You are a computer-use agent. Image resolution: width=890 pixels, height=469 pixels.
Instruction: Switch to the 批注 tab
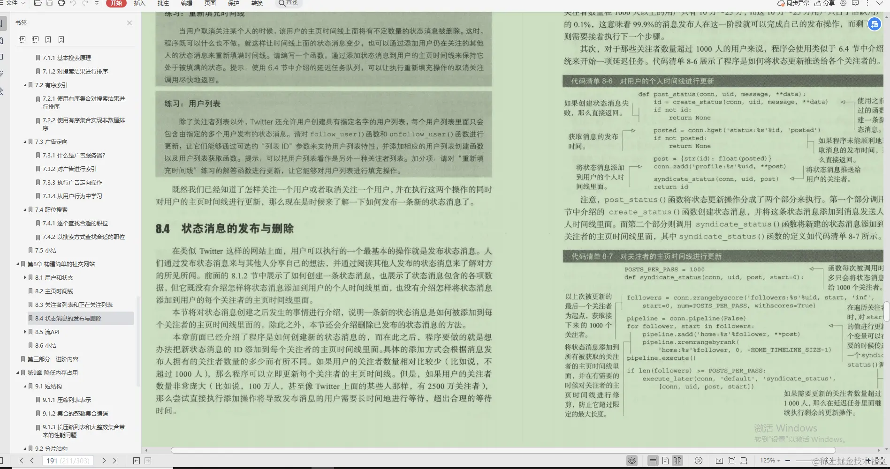point(163,4)
